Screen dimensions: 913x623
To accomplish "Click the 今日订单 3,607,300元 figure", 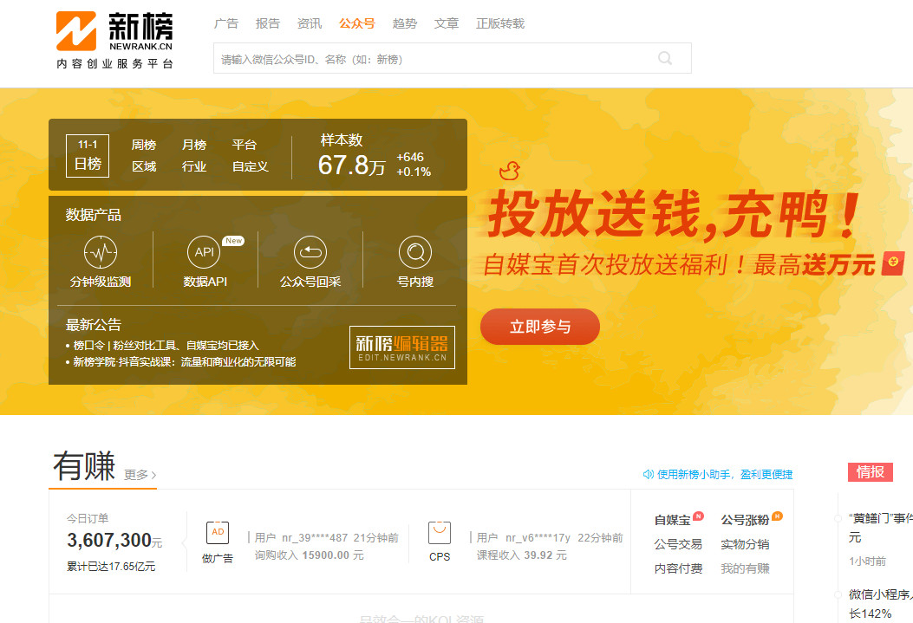I will (114, 541).
